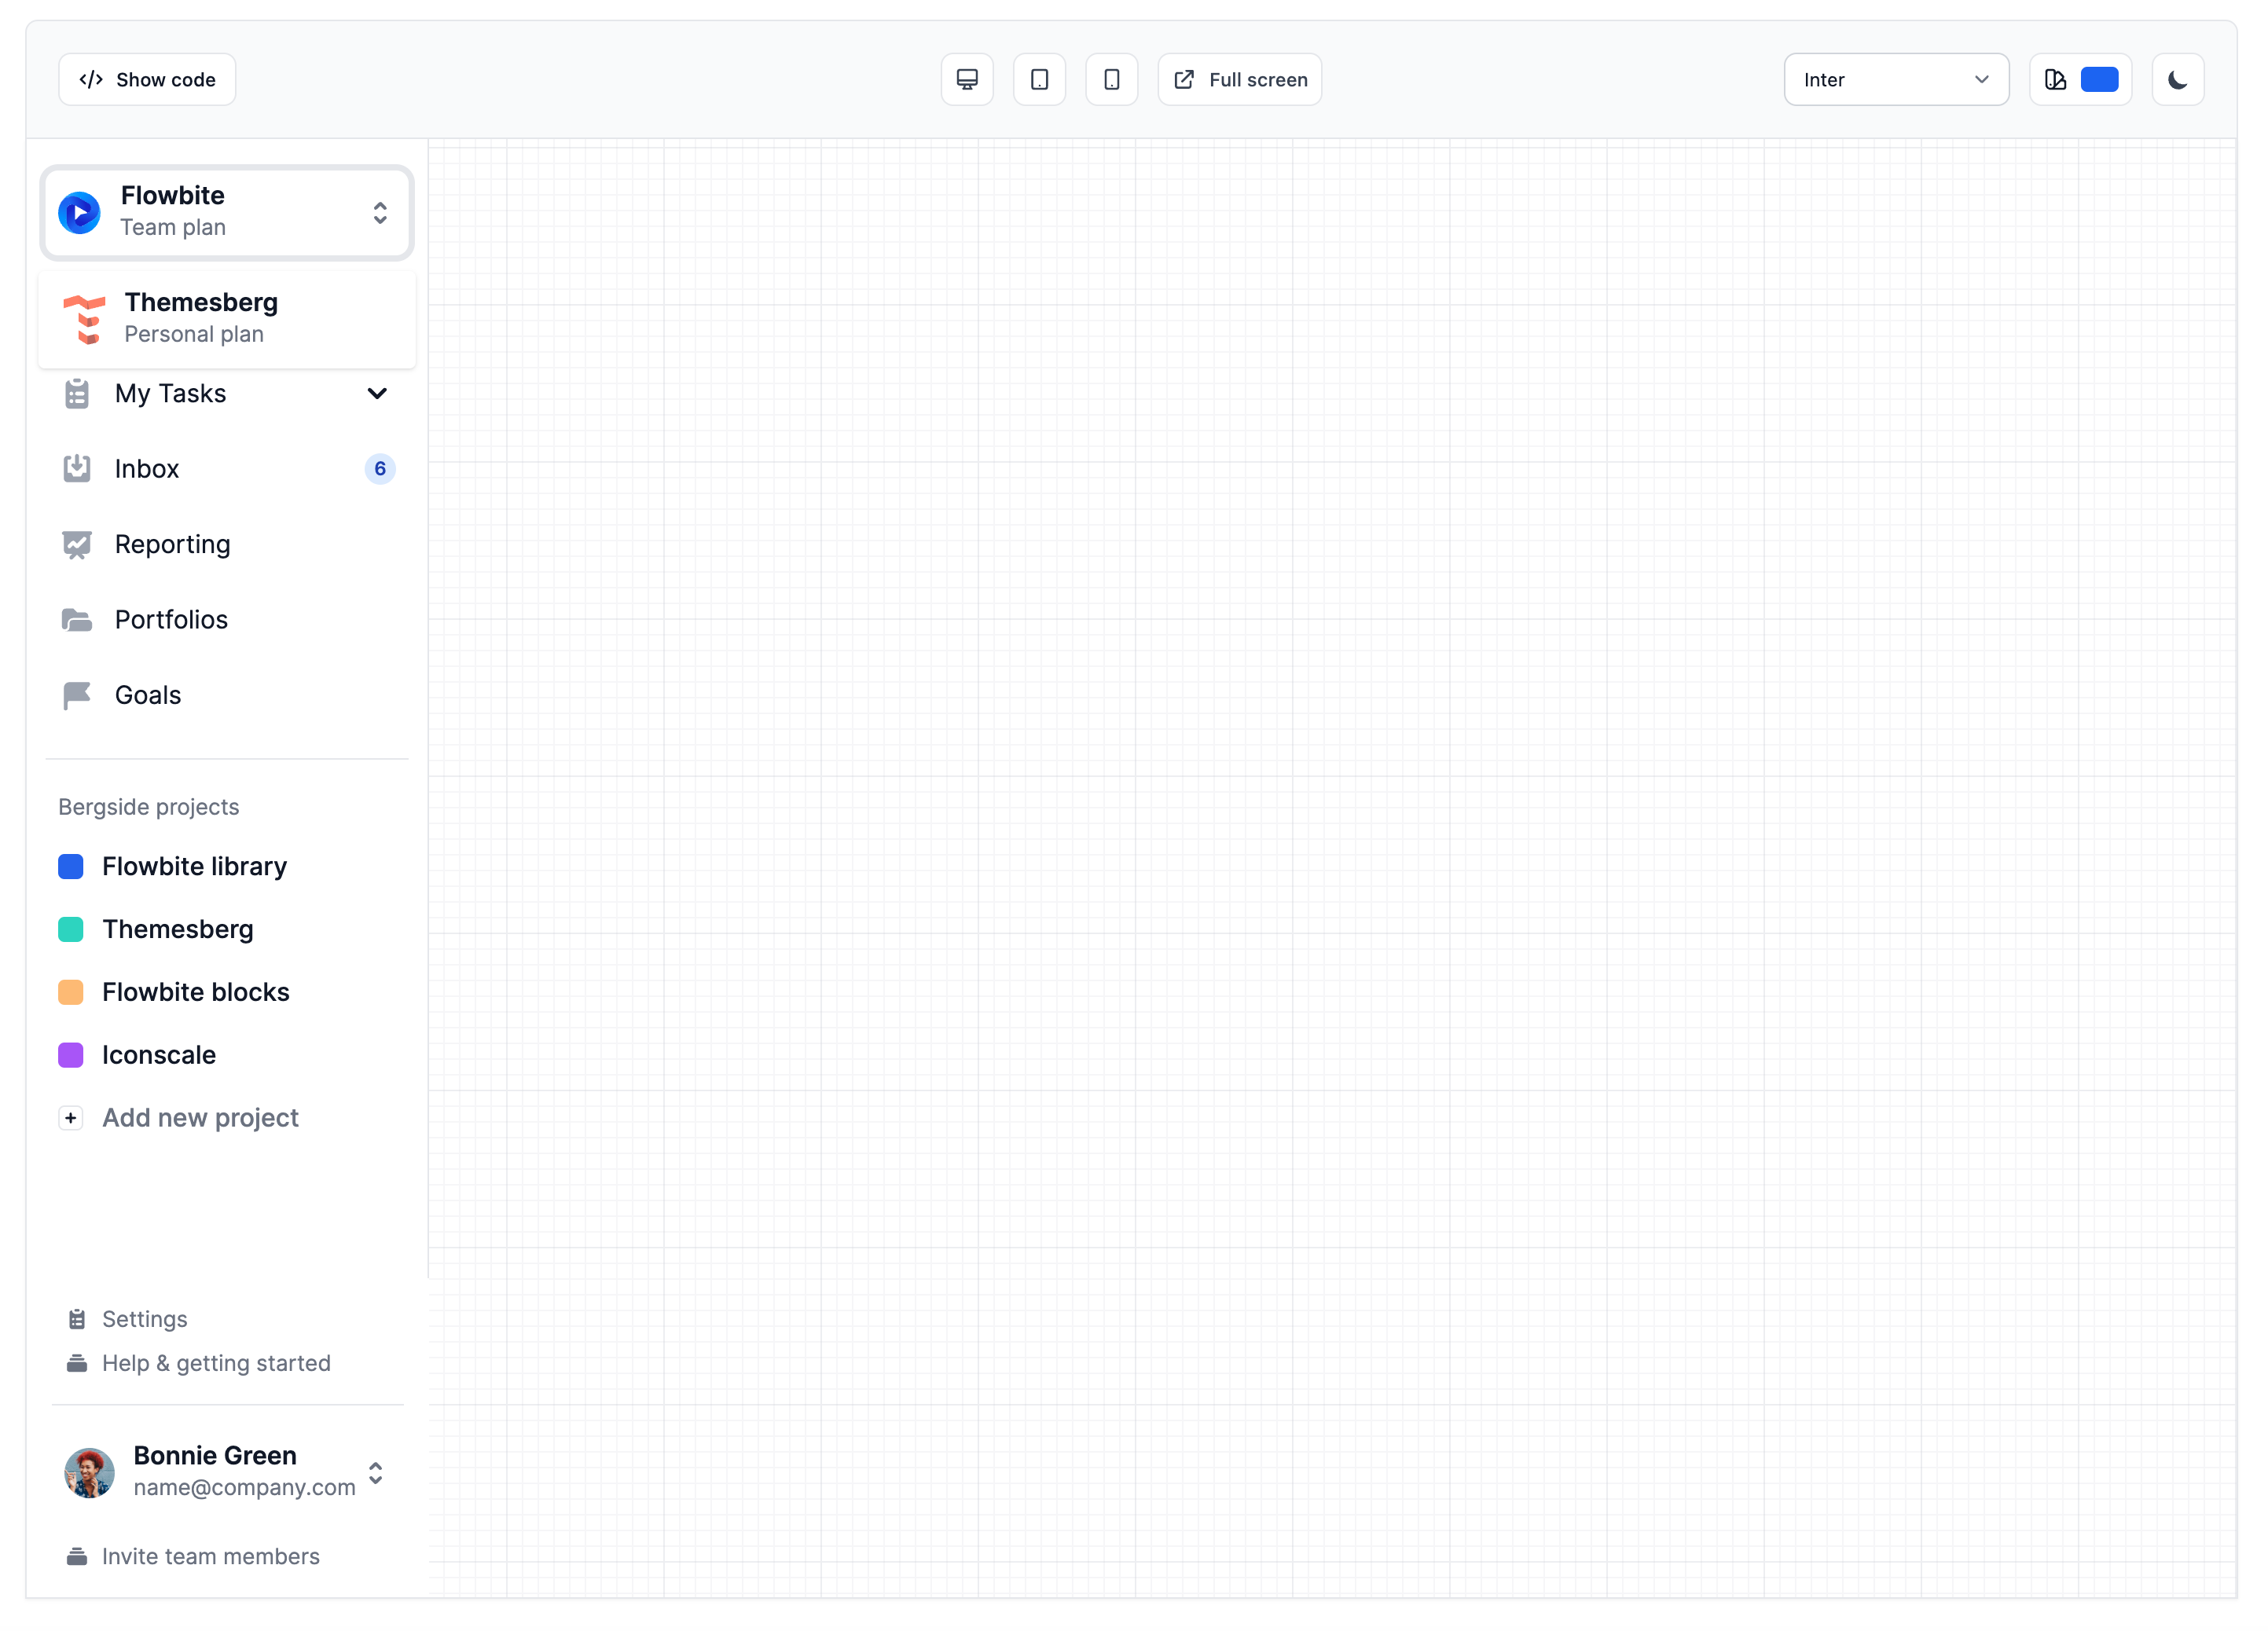2268x1631 pixels.
Task: Switch to tablet preview mode
Action: 1039,79
